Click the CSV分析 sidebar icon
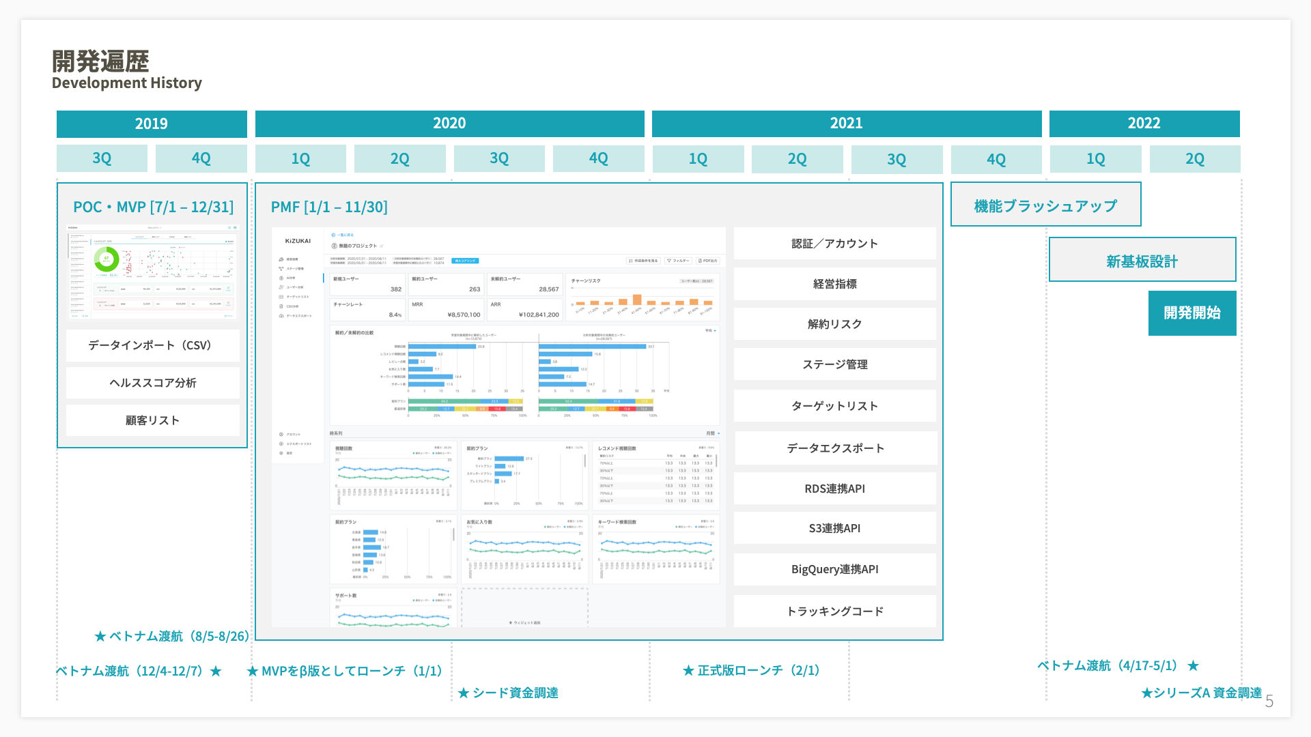 [281, 306]
